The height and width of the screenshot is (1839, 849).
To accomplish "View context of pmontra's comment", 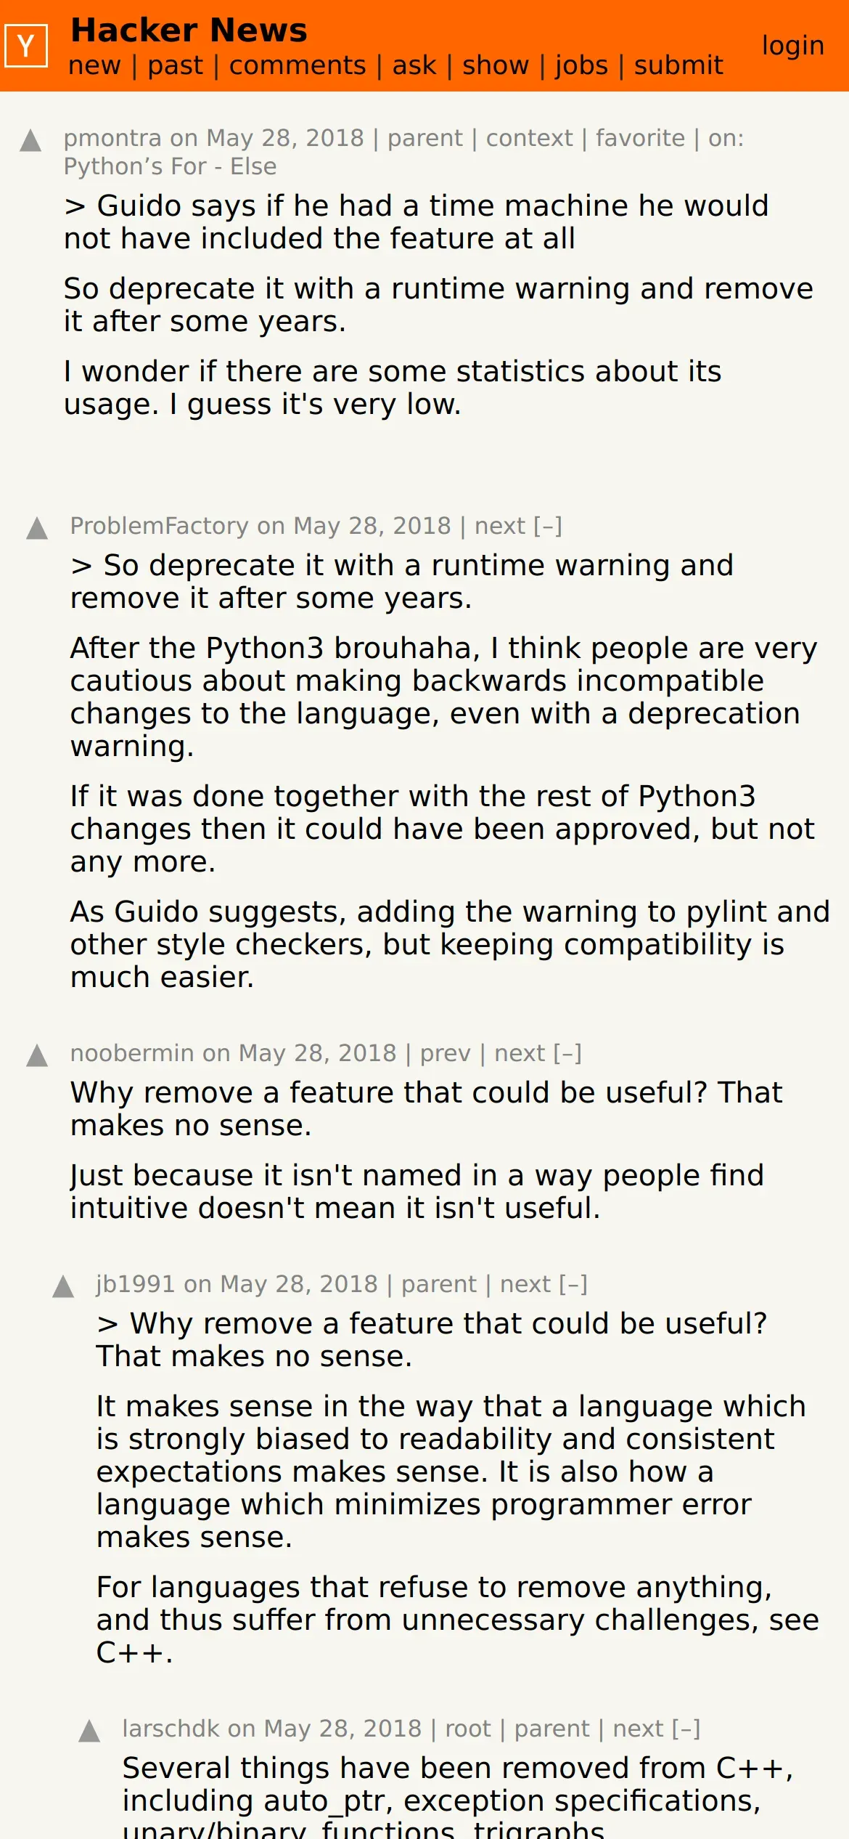I will tap(529, 138).
